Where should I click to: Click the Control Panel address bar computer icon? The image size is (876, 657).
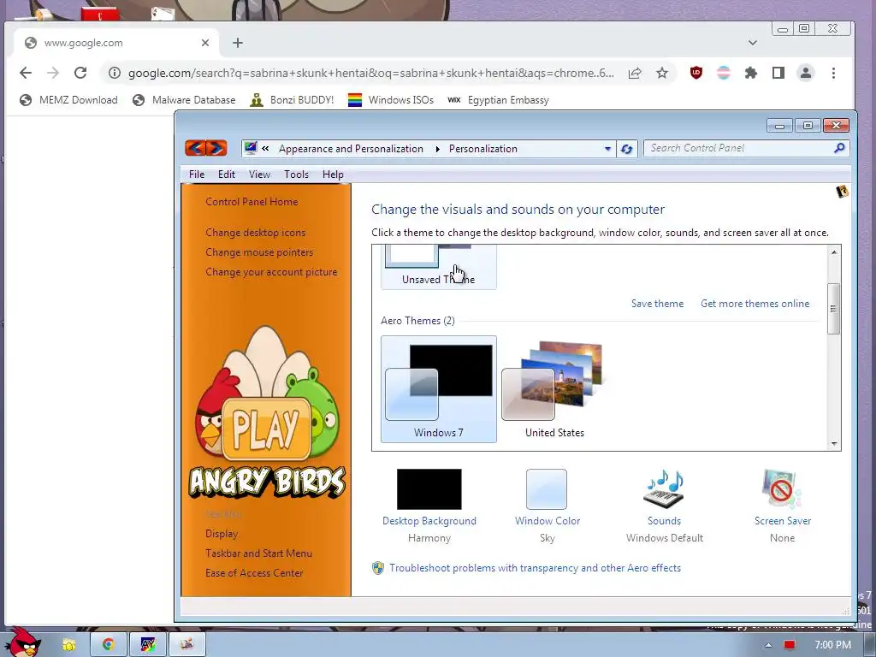[251, 148]
